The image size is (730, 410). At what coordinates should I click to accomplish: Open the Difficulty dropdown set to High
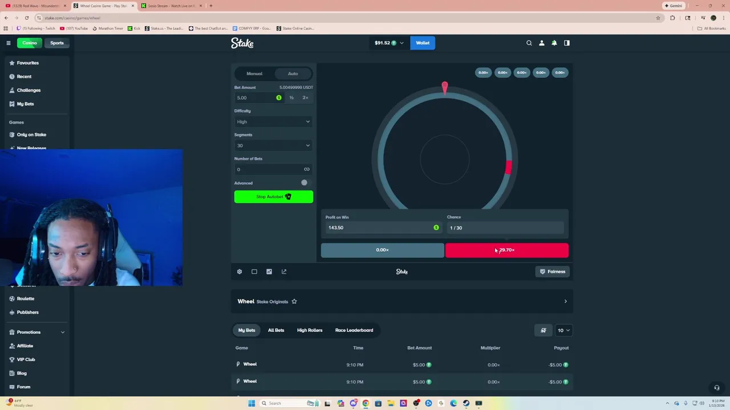[274, 121]
